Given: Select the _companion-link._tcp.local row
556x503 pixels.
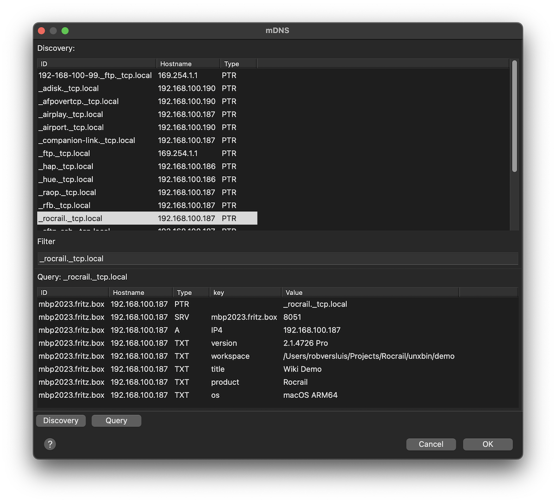Looking at the screenshot, I should [87, 140].
